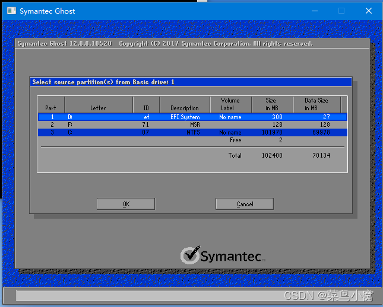Viewport: 383px width, 307px height.
Task: Click the 69978 data size value
Action: (321, 132)
